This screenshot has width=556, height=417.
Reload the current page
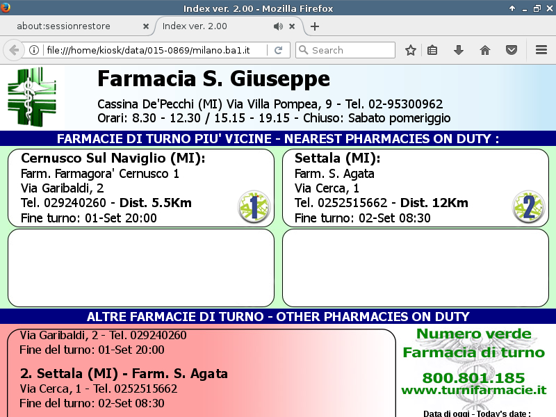tap(278, 50)
